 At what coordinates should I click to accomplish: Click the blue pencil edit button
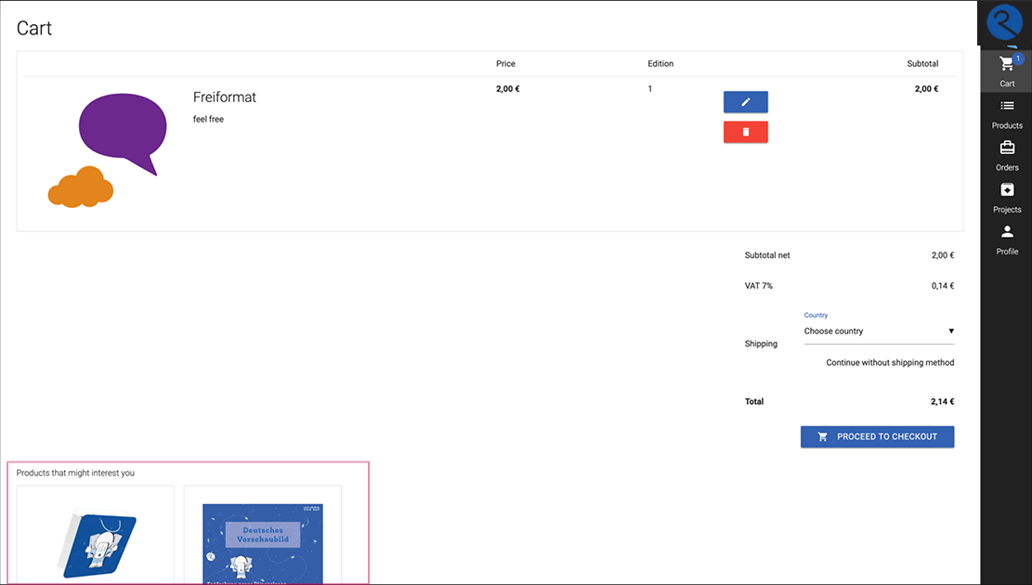click(x=745, y=102)
